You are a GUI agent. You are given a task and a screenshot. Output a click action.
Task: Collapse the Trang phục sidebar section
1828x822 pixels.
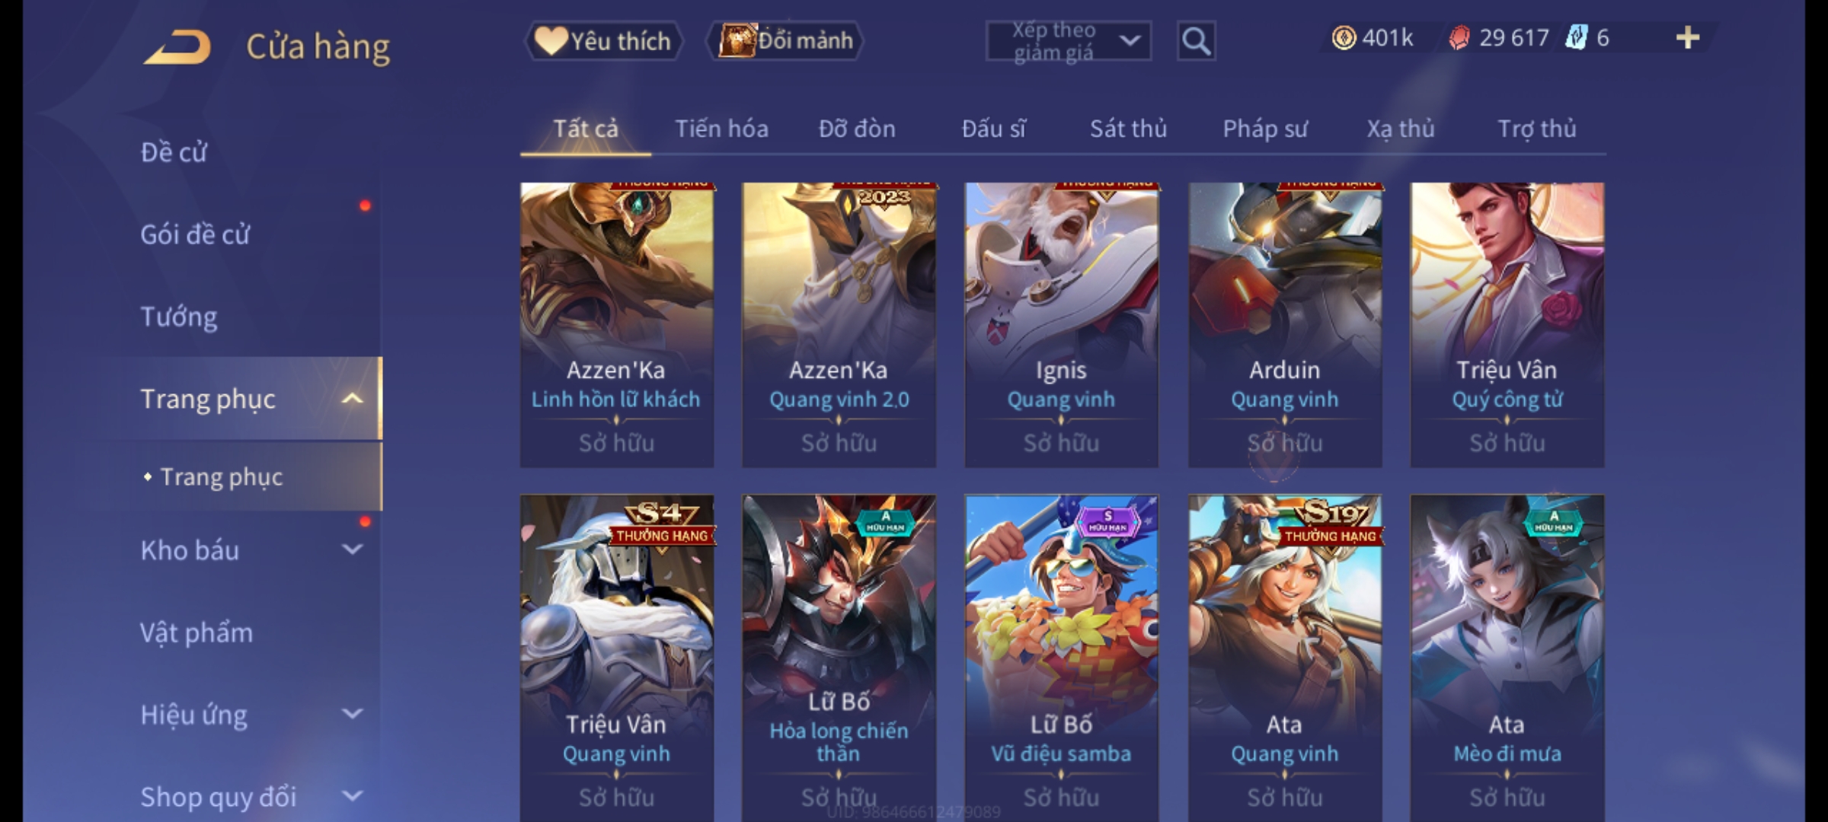(352, 399)
